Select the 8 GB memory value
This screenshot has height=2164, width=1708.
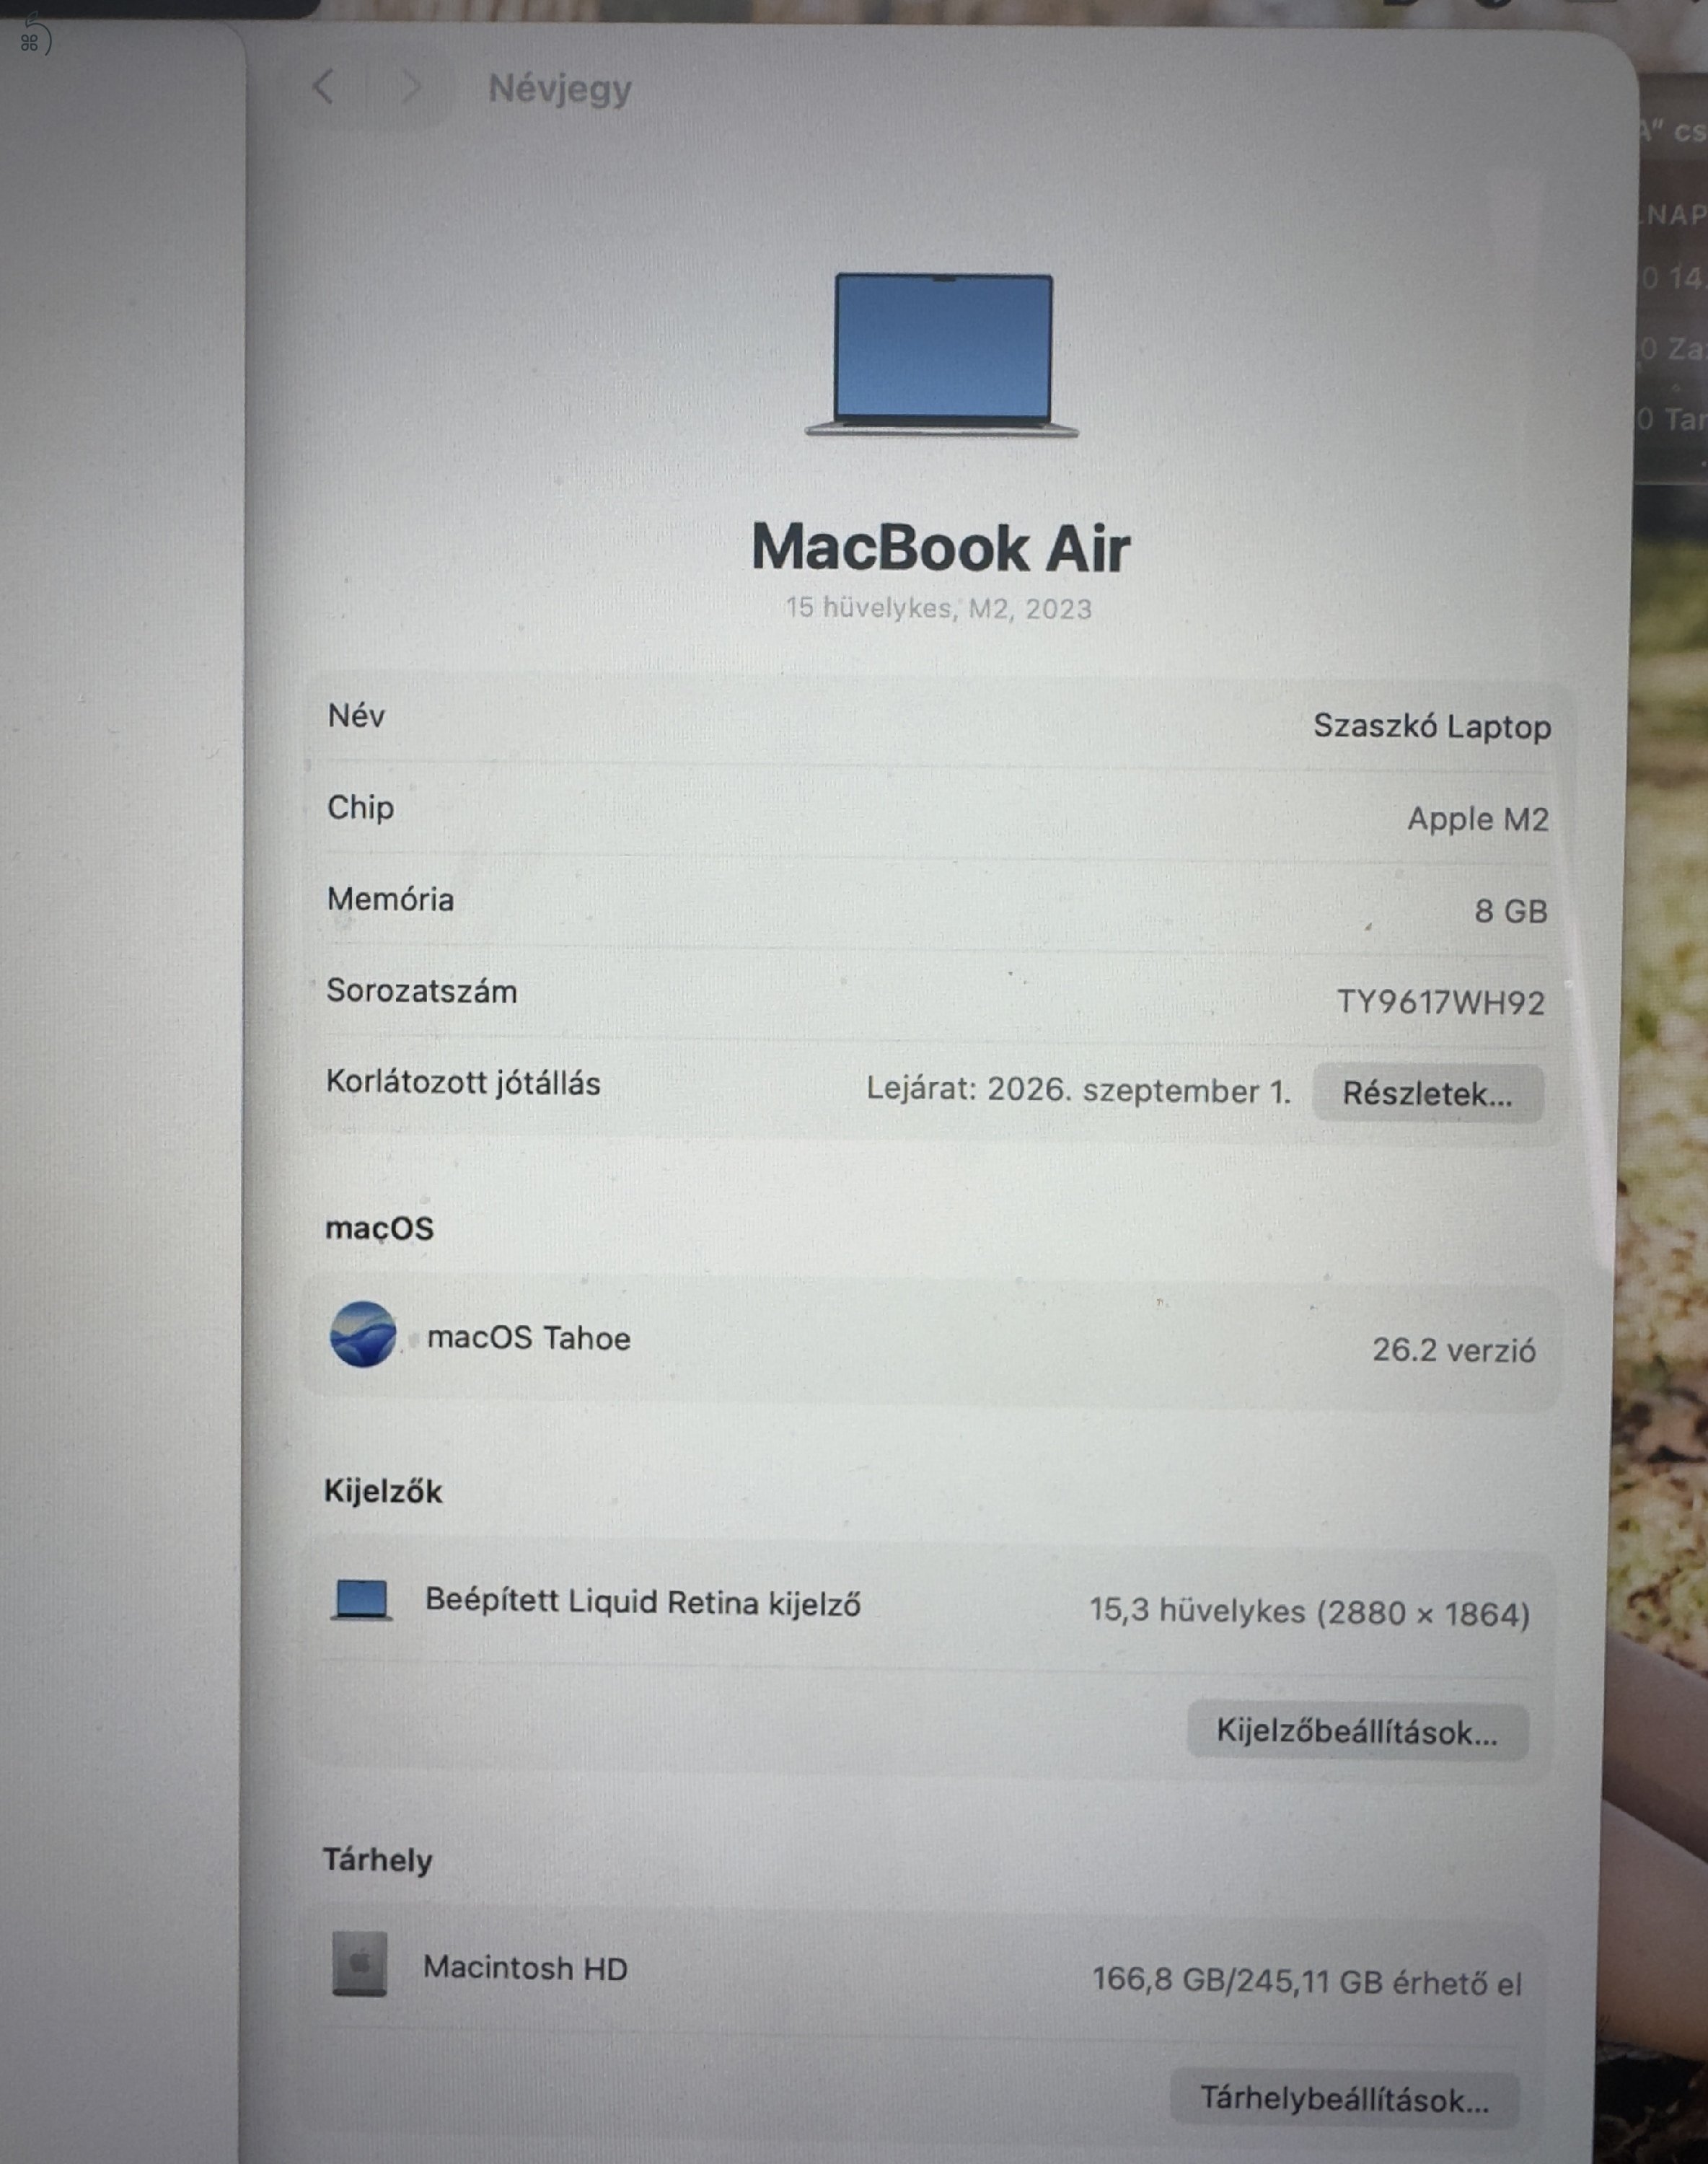pos(1511,911)
